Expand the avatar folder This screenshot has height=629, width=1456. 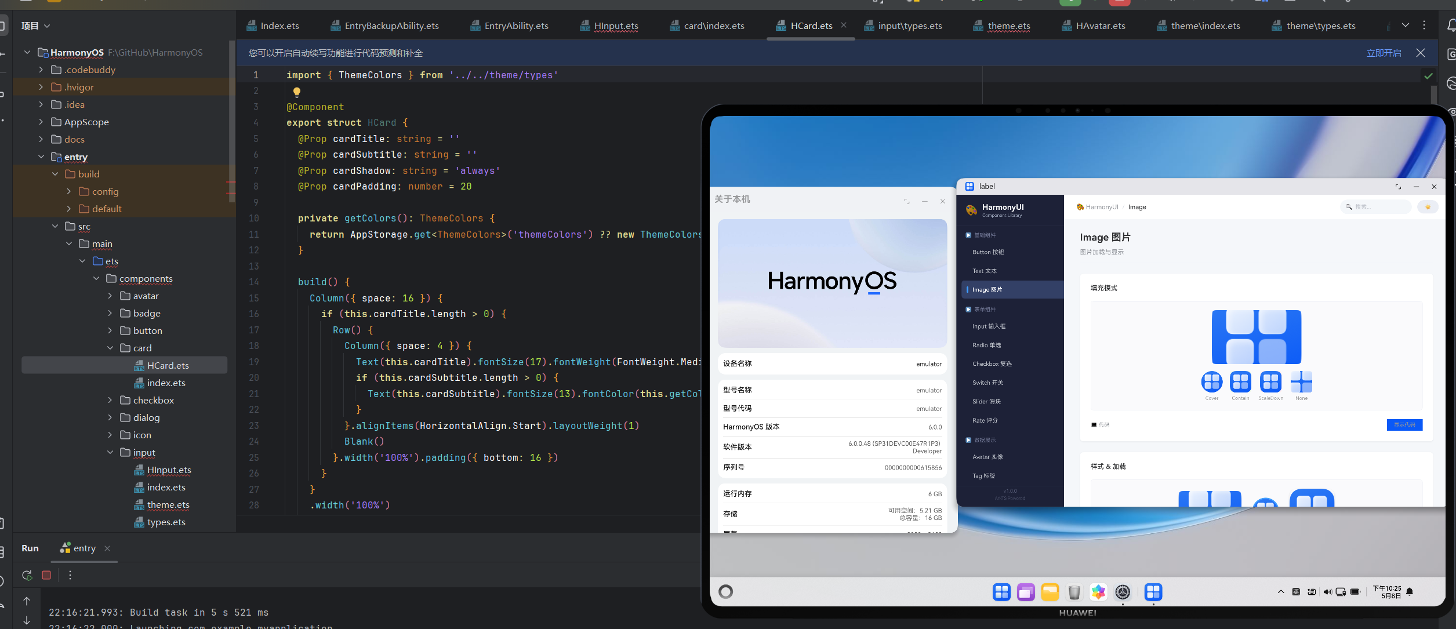click(110, 296)
